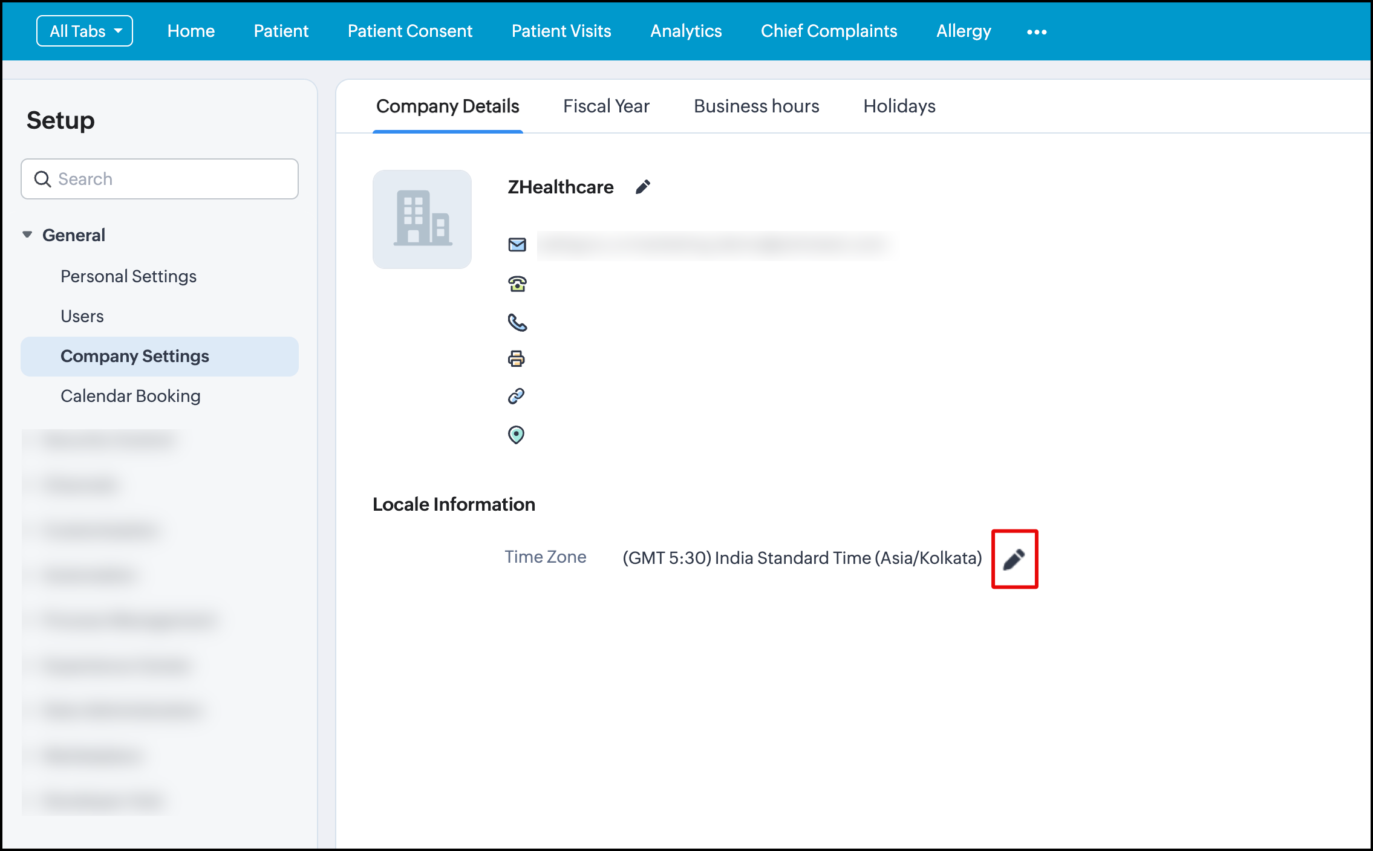This screenshot has height=851, width=1373.
Task: Go to the Holidays tab
Action: 899,106
